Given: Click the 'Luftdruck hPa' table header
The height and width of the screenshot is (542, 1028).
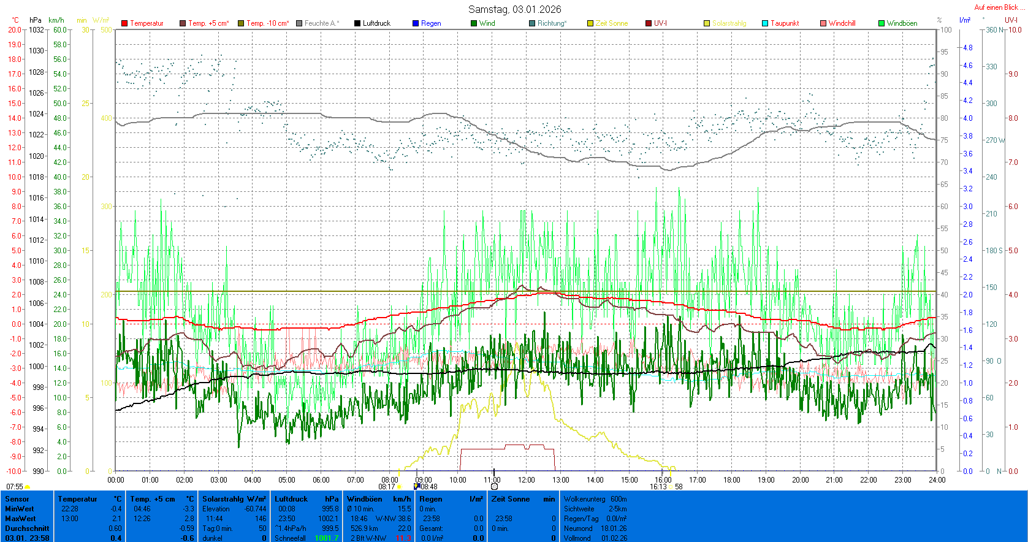Looking at the screenshot, I should tap(306, 499).
